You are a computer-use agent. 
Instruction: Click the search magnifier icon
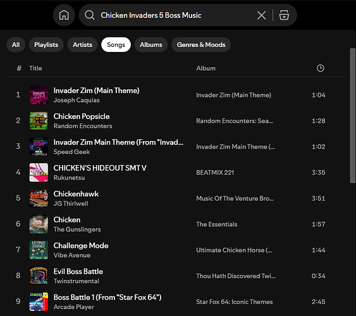pyautogui.click(x=89, y=15)
